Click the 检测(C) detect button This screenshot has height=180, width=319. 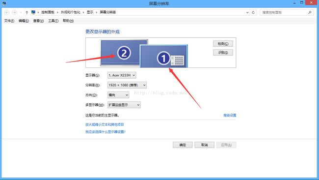pyautogui.click(x=223, y=44)
